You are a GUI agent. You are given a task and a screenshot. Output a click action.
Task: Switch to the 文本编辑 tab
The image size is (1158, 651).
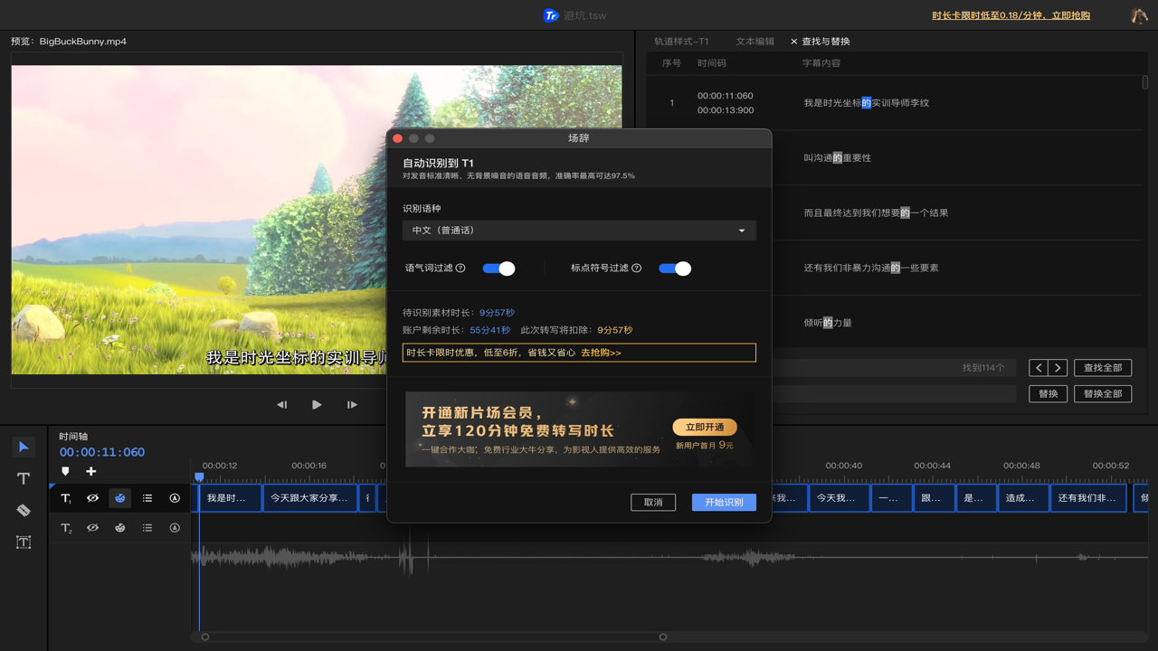pyautogui.click(x=755, y=42)
